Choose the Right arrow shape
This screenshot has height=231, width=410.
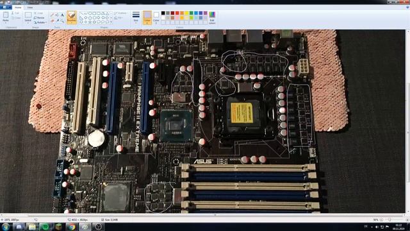[x=99, y=18]
